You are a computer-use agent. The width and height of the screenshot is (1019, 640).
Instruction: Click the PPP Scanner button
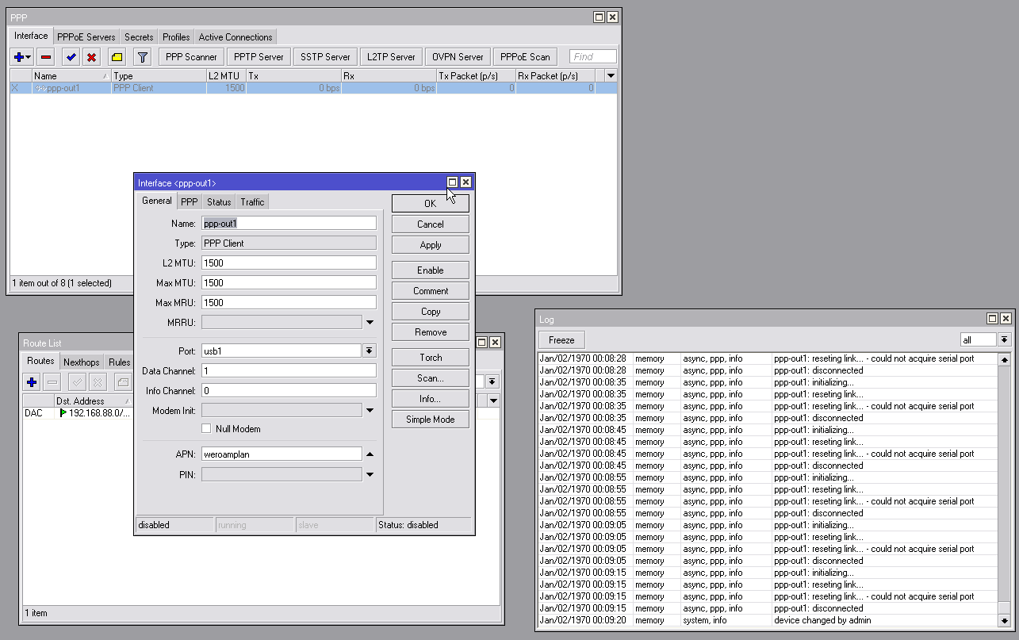pyautogui.click(x=191, y=57)
